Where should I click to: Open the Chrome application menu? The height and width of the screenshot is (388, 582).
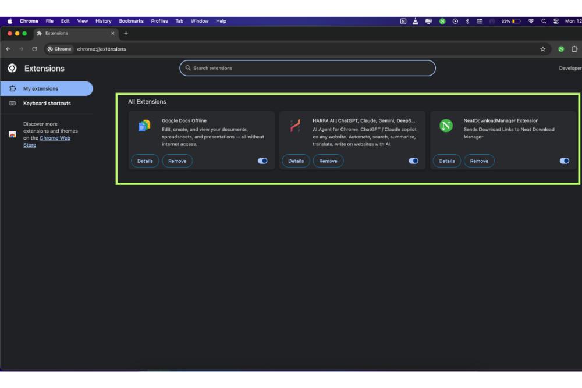(x=29, y=21)
